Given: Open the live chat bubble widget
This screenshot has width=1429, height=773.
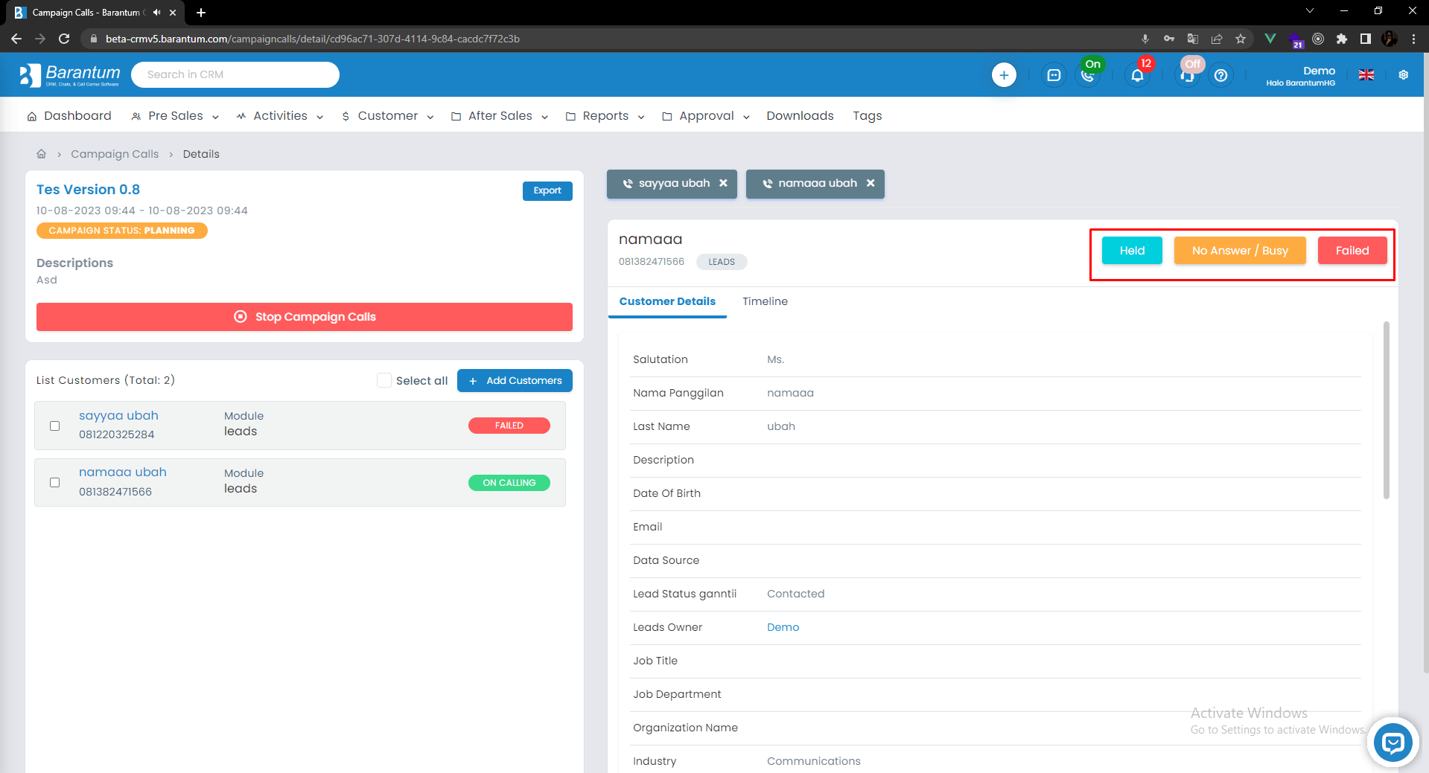Looking at the screenshot, I should coord(1393,742).
